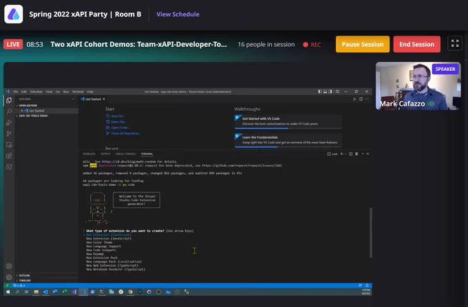Close the Get Started editor tab
The height and width of the screenshot is (307, 468).
click(103, 99)
